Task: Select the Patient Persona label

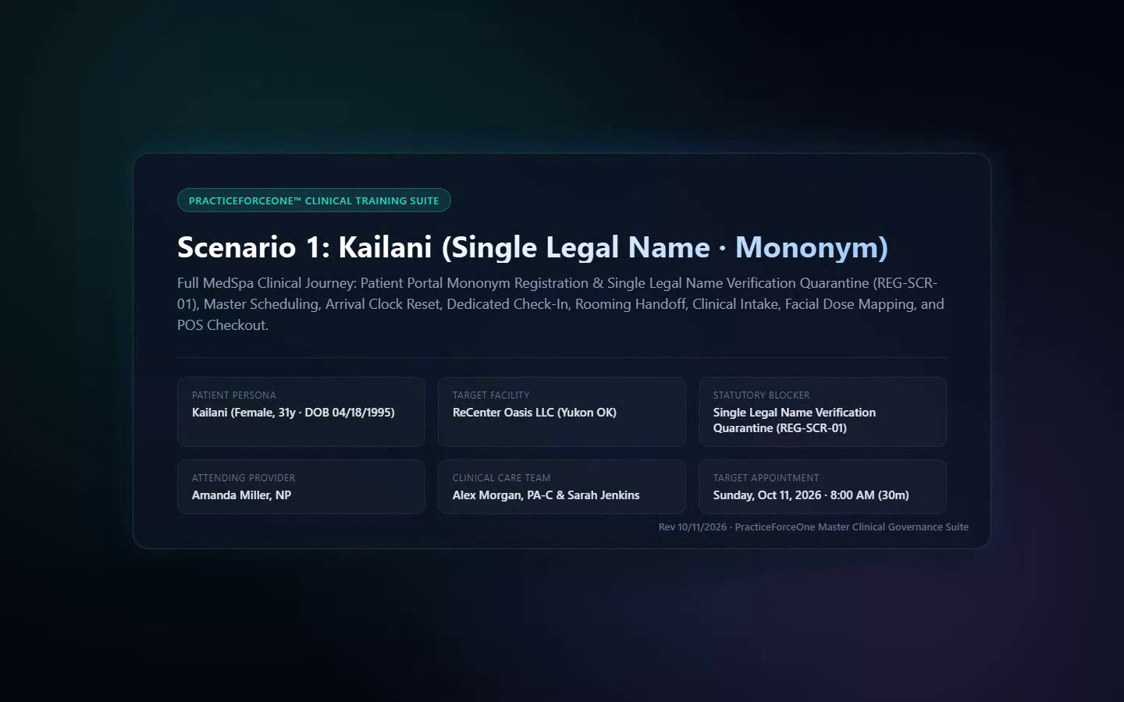Action: point(234,395)
